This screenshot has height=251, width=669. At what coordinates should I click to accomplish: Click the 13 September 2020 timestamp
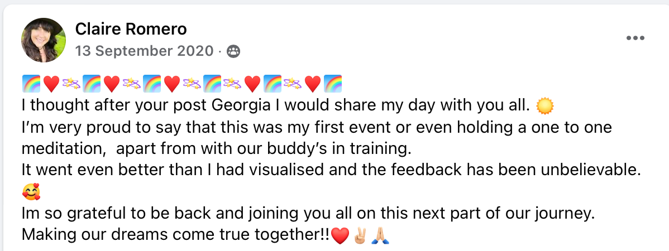144,52
